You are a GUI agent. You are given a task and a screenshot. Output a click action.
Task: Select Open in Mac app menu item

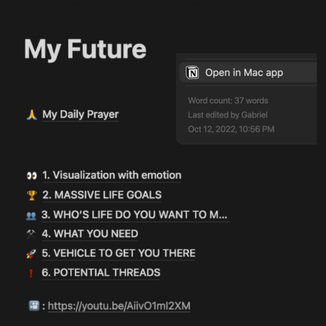(248, 72)
